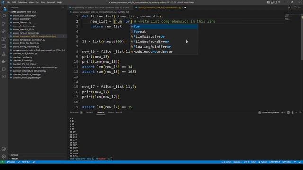The image size is (303, 170).
Task: Open the Explorer view in activity bar
Action: (4, 8)
